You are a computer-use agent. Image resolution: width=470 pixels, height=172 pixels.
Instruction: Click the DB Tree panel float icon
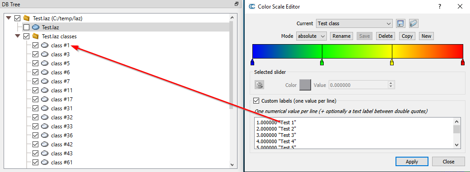point(237,4)
